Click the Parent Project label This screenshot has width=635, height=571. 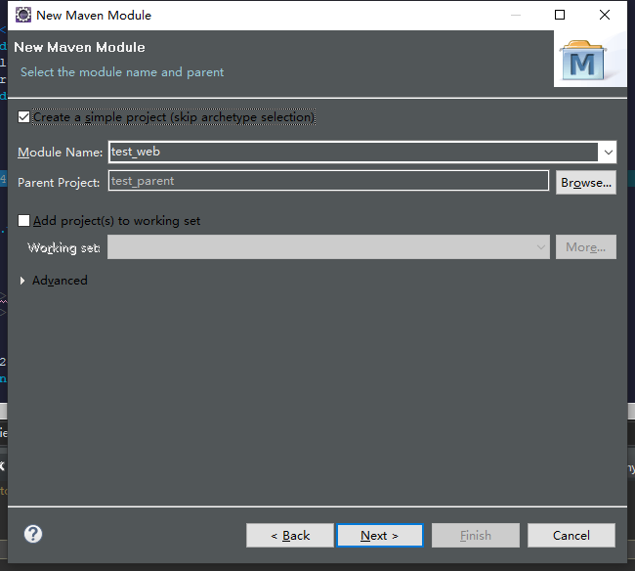click(59, 183)
